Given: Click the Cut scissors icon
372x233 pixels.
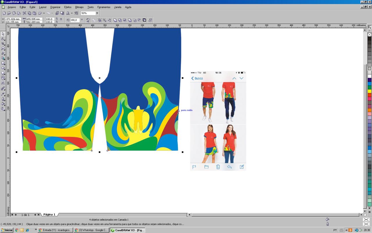Looking at the screenshot, I should click(24, 13).
